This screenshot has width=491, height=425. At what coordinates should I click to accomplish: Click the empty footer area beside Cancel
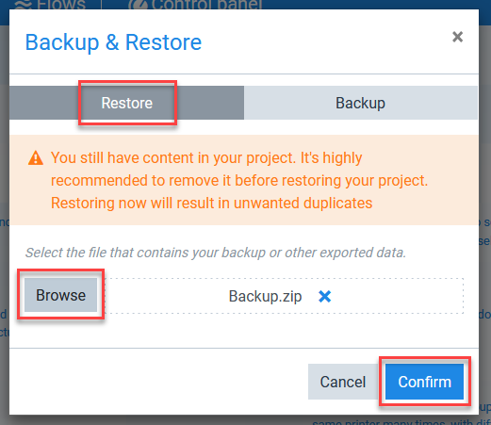[x=158, y=382]
